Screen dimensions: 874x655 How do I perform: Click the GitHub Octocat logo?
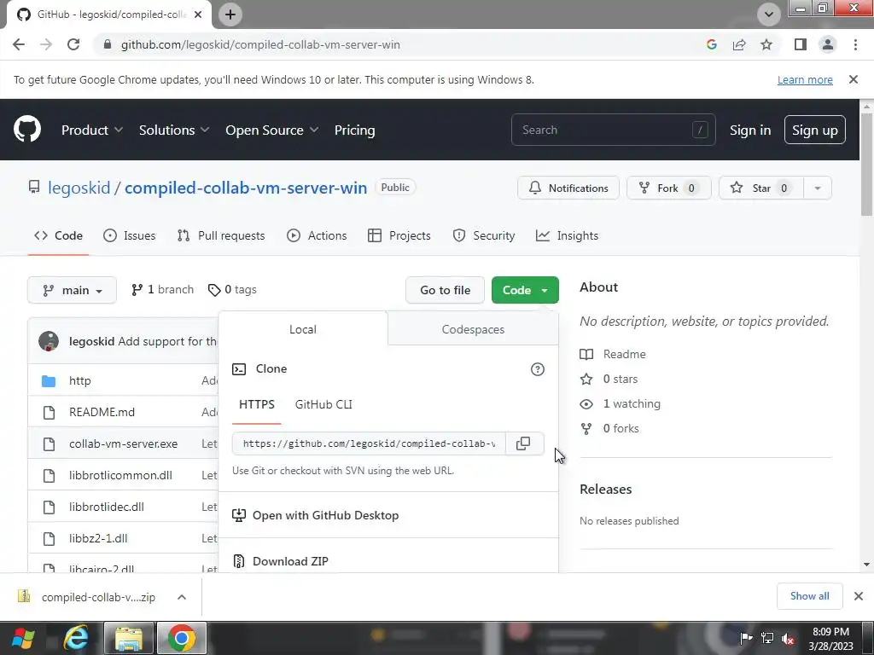click(x=26, y=130)
